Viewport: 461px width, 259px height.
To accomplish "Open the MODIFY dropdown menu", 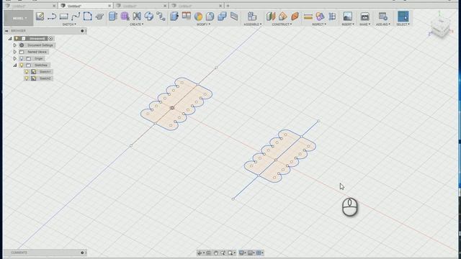I will (x=203, y=24).
